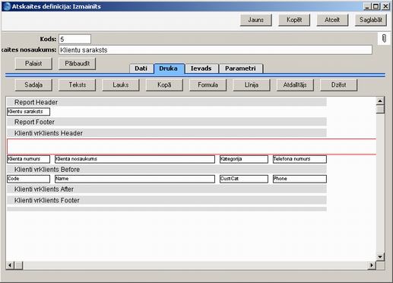
Task: Click the Kods input field
Action: pyautogui.click(x=74, y=39)
